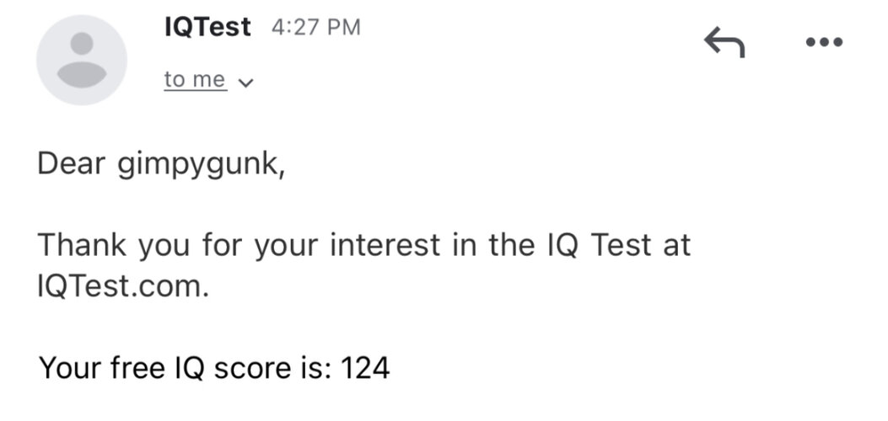888x421 pixels.
Task: Click the word "gimpygunk" in the greeting
Action: point(199,166)
